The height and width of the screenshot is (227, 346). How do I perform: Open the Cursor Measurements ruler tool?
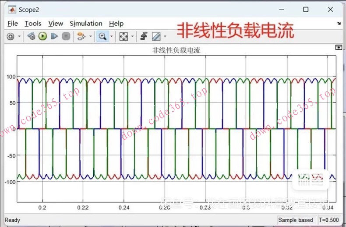tap(156, 37)
